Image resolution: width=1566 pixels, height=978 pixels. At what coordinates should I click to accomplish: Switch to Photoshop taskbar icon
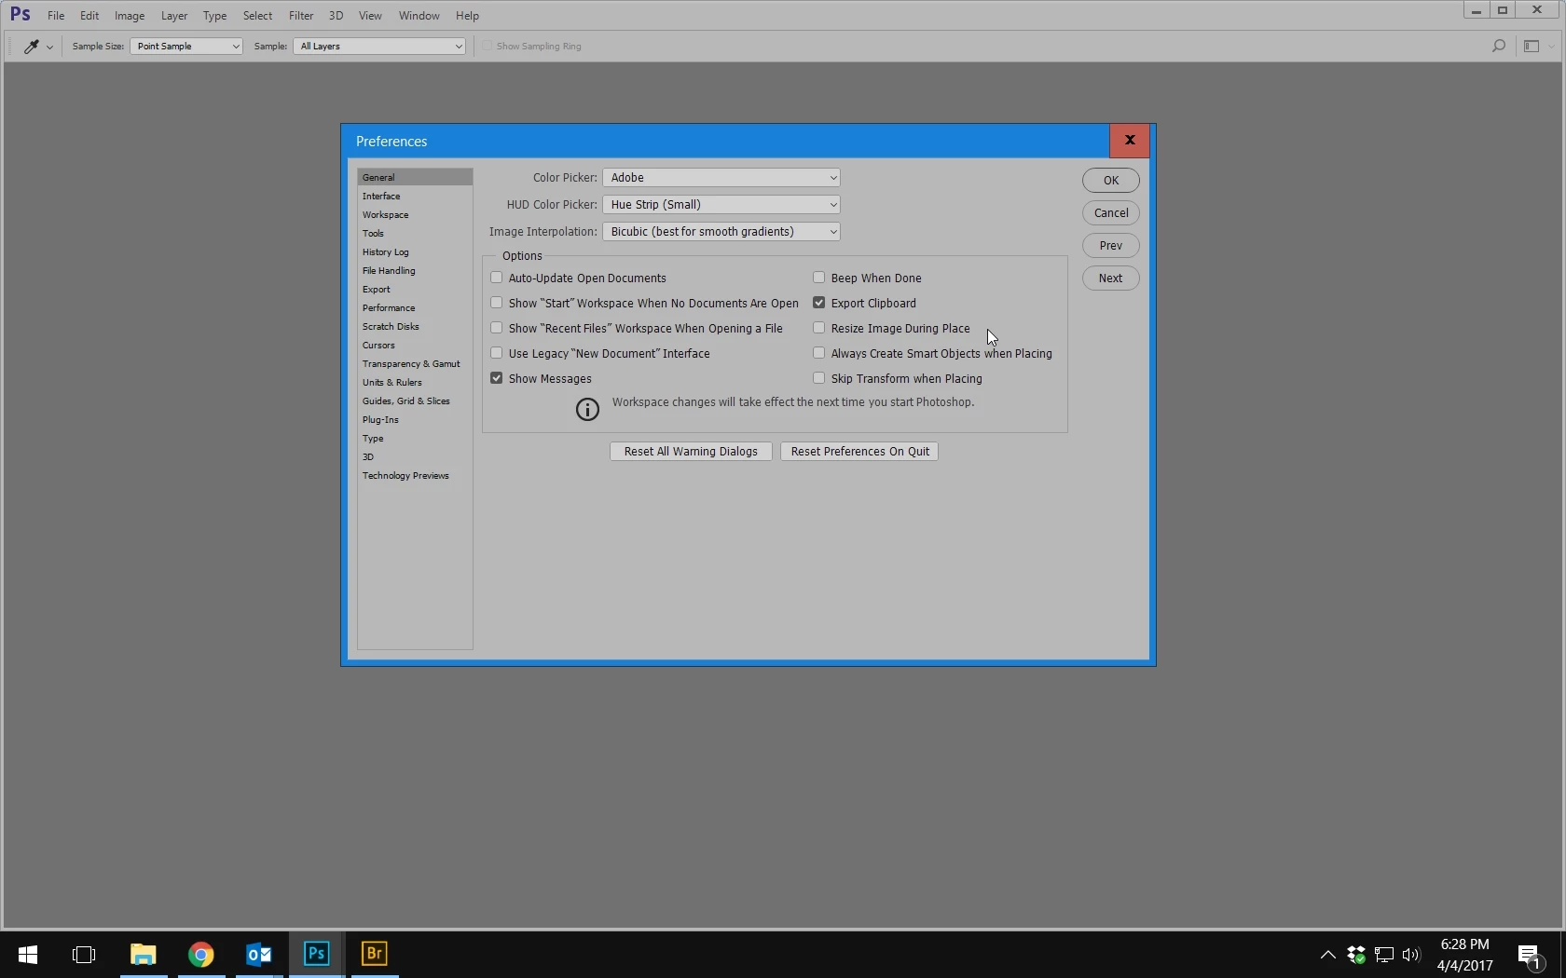coord(316,954)
